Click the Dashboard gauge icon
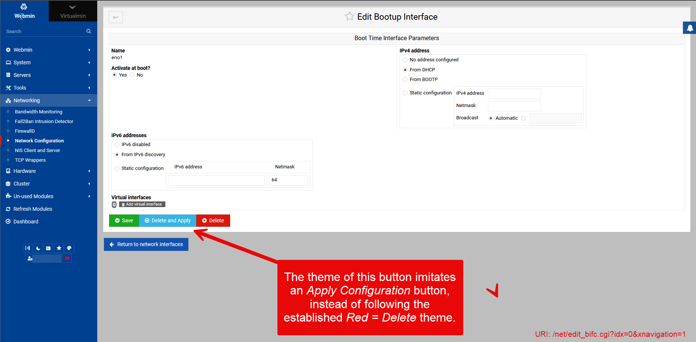The height and width of the screenshot is (342, 696). pos(8,222)
